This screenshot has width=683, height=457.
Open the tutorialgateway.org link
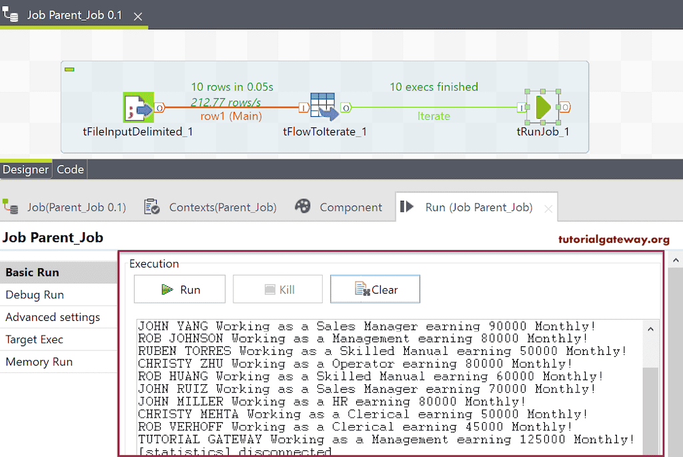coord(615,239)
